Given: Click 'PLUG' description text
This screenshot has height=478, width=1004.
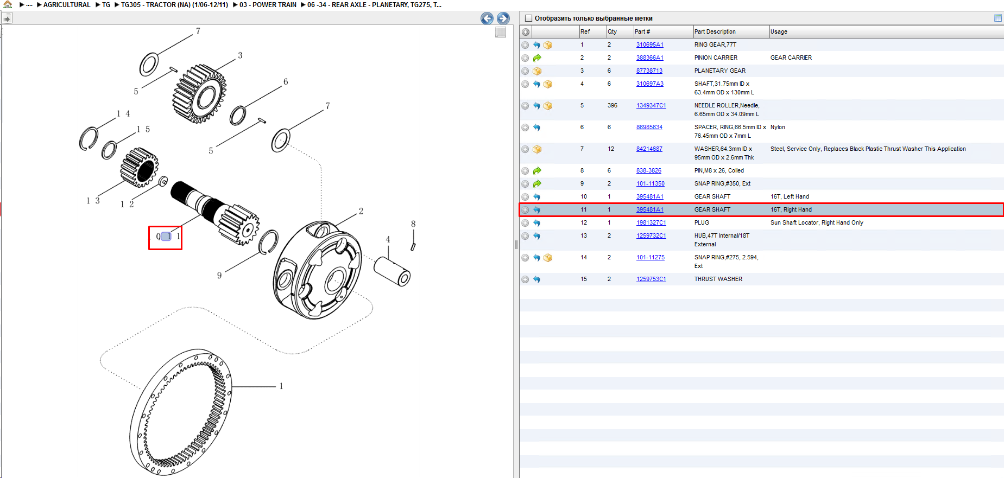Looking at the screenshot, I should tap(702, 223).
